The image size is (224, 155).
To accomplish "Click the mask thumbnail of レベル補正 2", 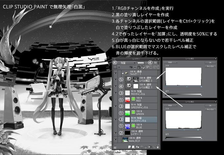I will (x=136, y=80).
